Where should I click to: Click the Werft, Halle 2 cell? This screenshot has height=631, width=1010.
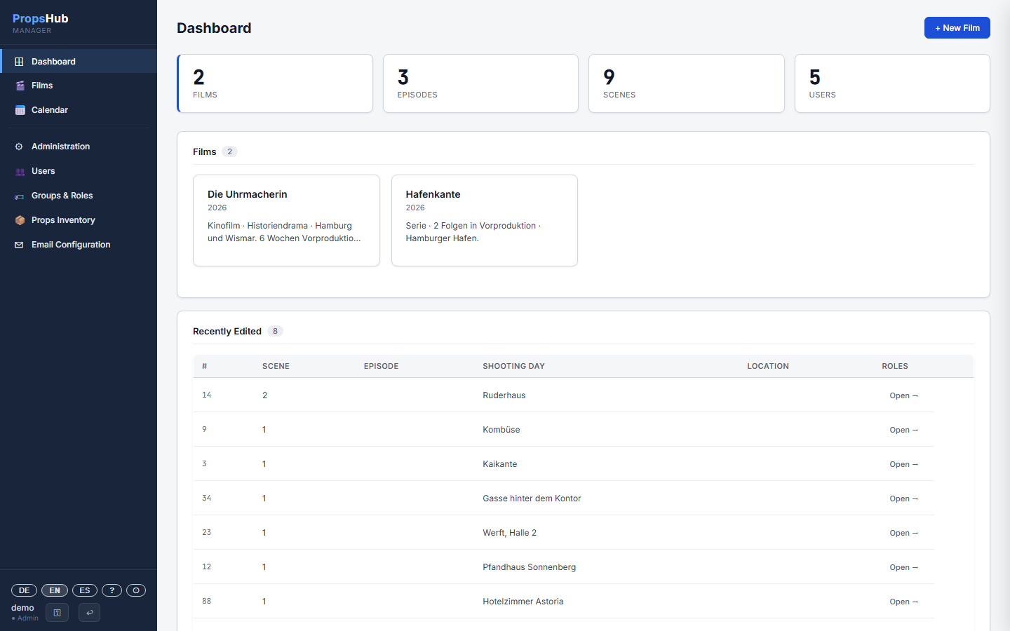click(x=509, y=533)
